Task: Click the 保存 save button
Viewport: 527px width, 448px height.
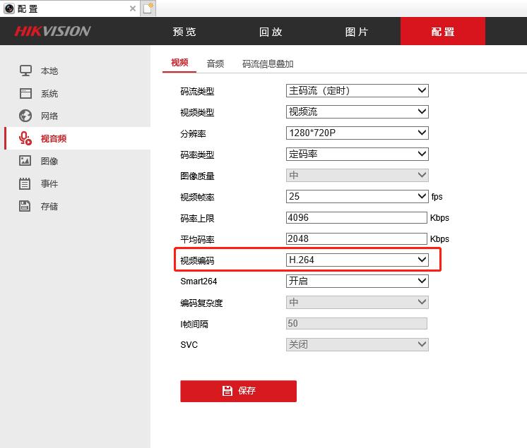Action: tap(238, 391)
